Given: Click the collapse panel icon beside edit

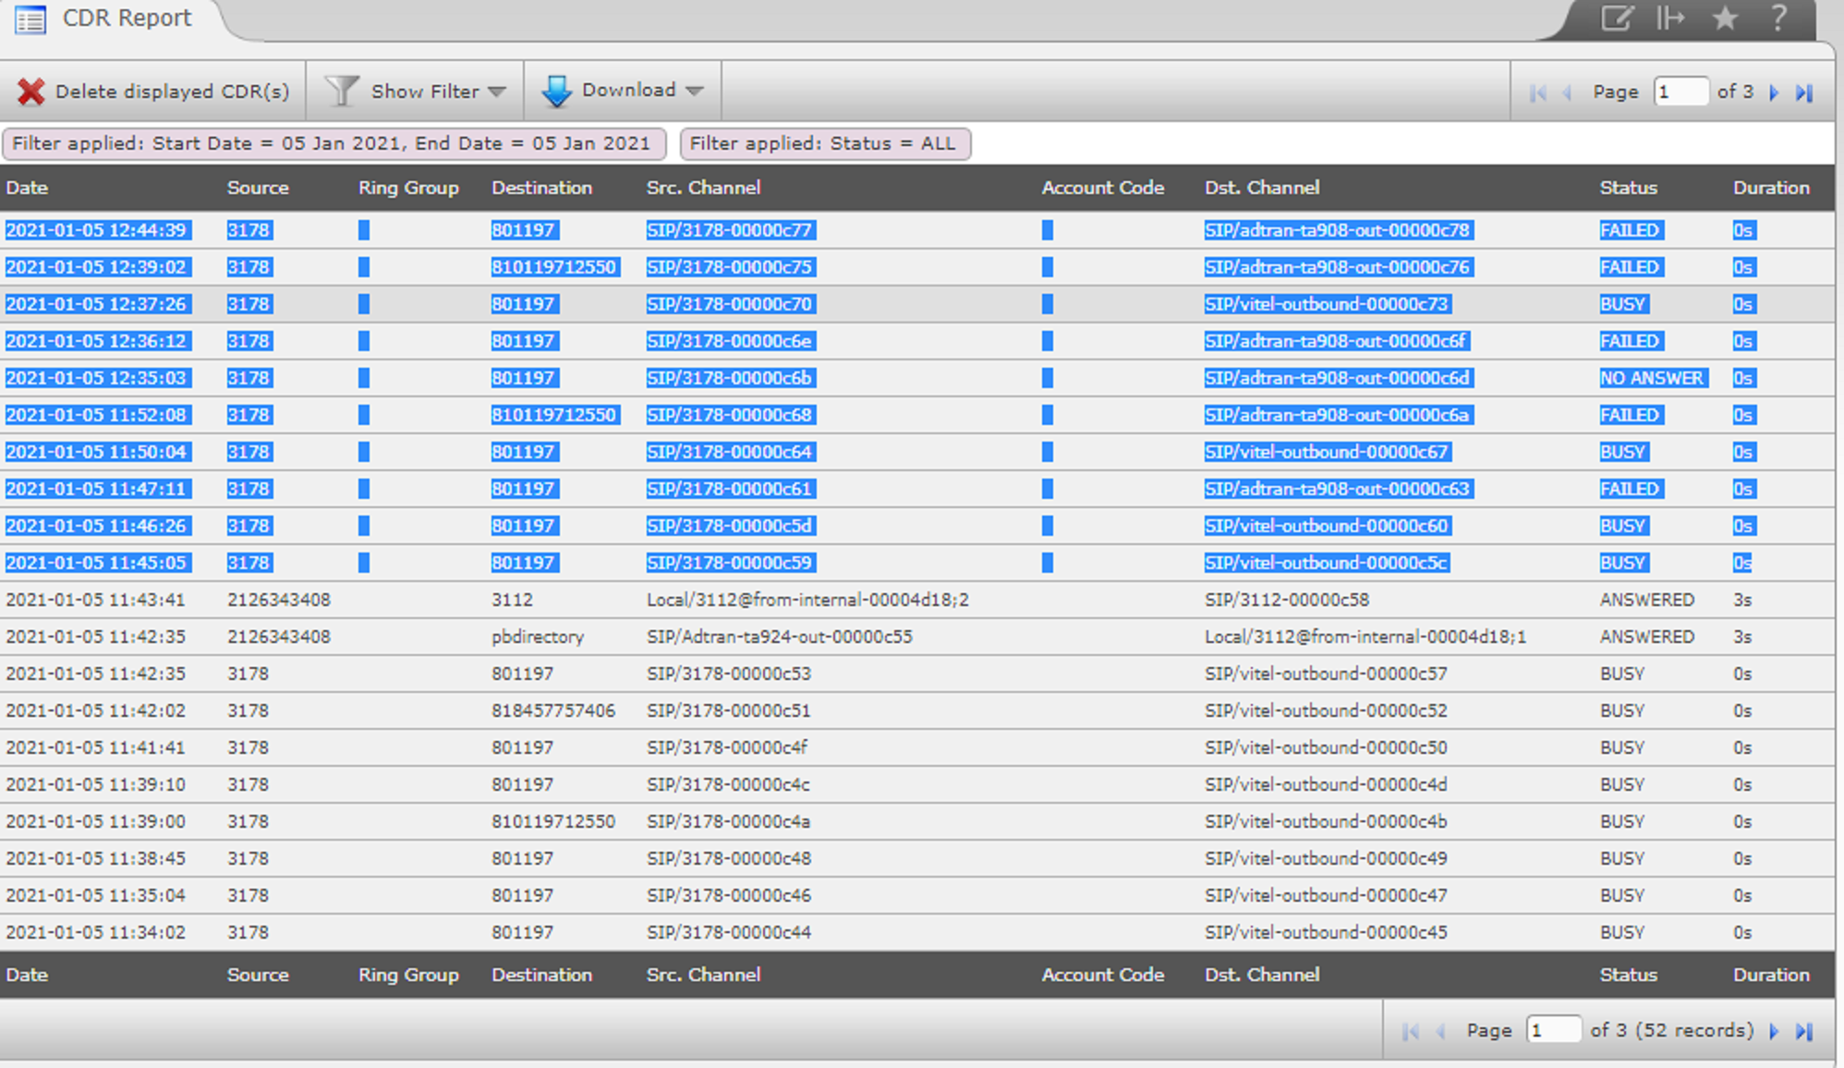Looking at the screenshot, I should [x=1670, y=18].
